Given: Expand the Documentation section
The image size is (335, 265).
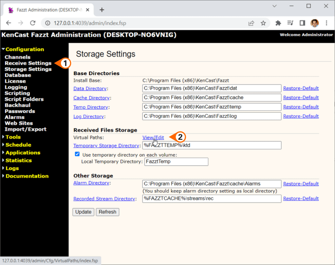Looking at the screenshot, I should click(x=25, y=176).
